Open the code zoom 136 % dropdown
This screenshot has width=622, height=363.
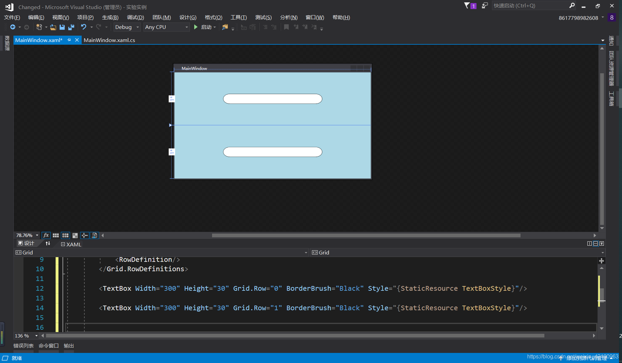36,336
